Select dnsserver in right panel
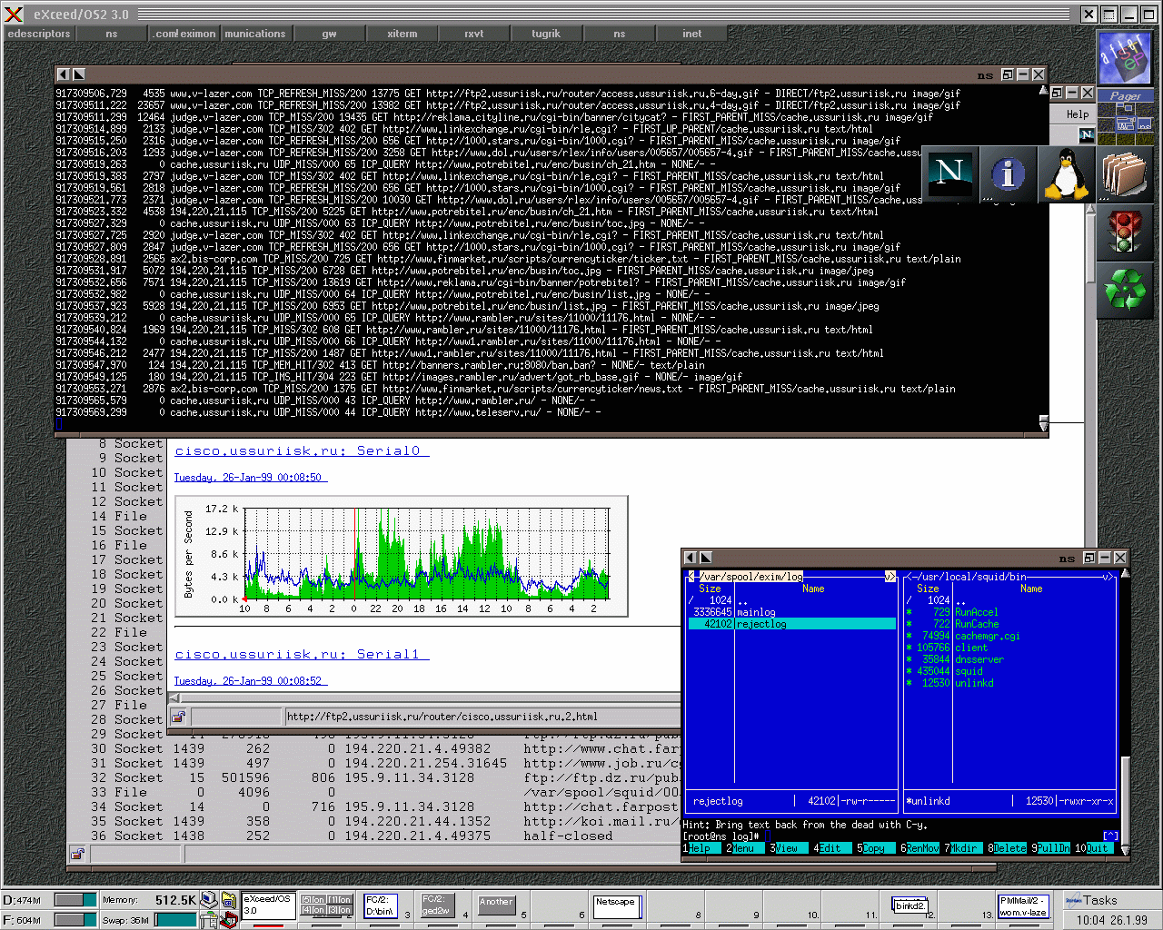Screen dimensions: 1163x930 point(1009,659)
